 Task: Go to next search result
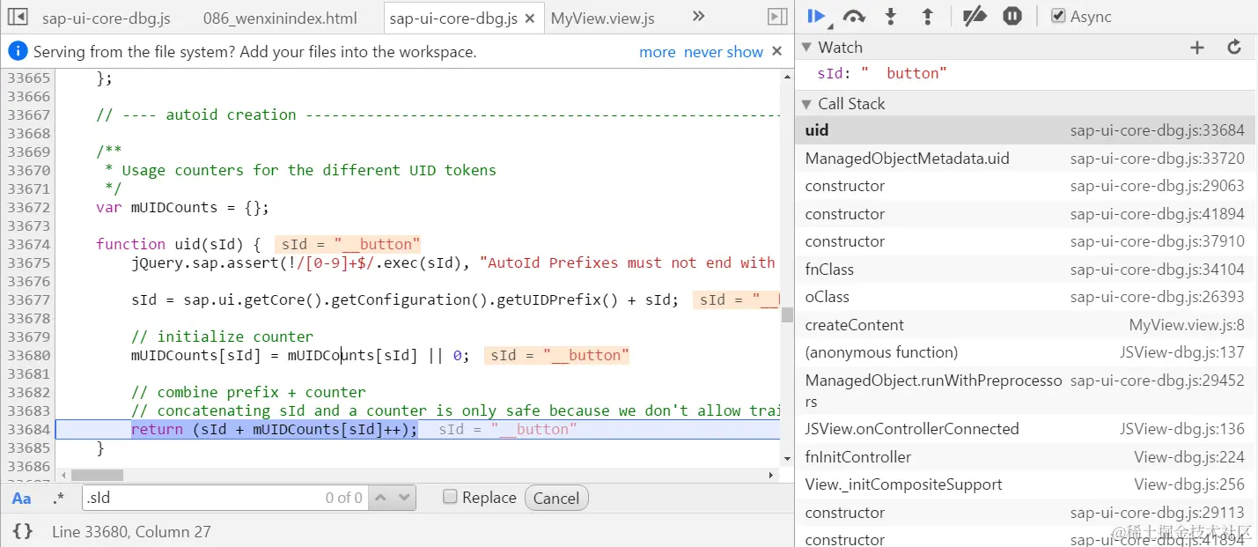404,498
